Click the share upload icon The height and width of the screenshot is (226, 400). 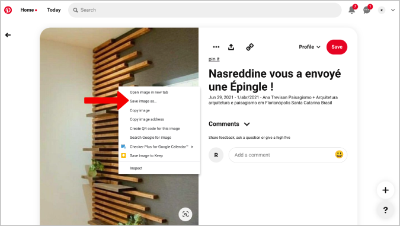231,47
